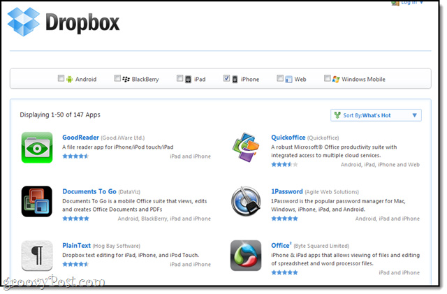Open the Quickoffice app link
Image resolution: width=447 pixels, height=294 pixels.
pos(288,138)
